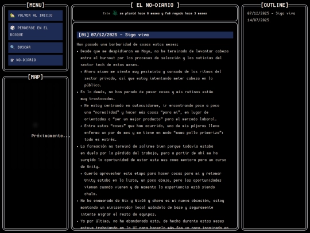Click the MENU panel title
The height and width of the screenshot is (233, 310).
tap(36, 5)
